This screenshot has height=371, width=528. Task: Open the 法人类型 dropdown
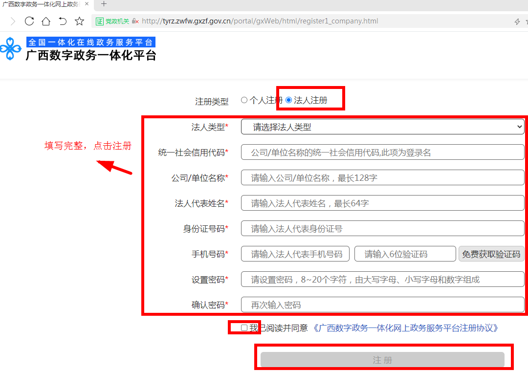pos(382,127)
